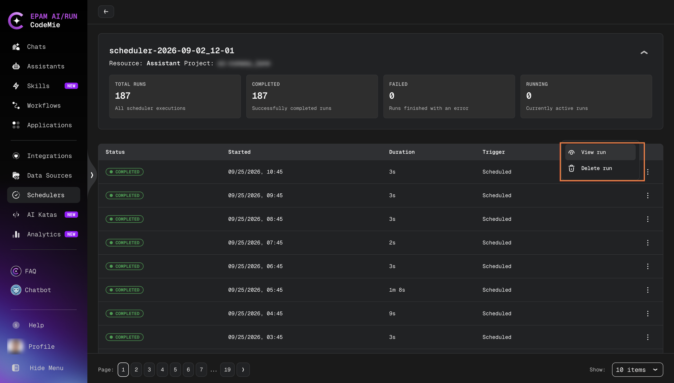Go to page 7
Screen dimensions: 674x383
pyautogui.click(x=202, y=370)
